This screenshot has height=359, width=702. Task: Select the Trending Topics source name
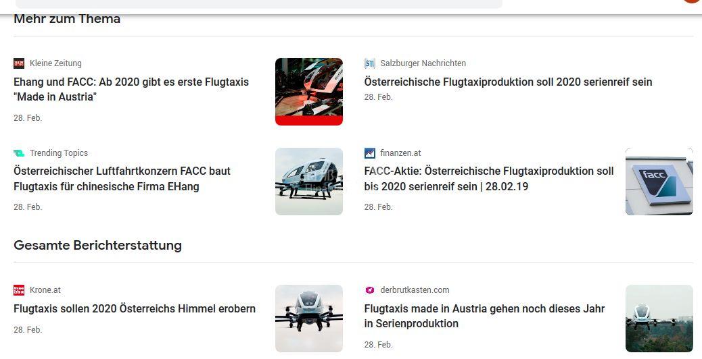[x=59, y=153]
